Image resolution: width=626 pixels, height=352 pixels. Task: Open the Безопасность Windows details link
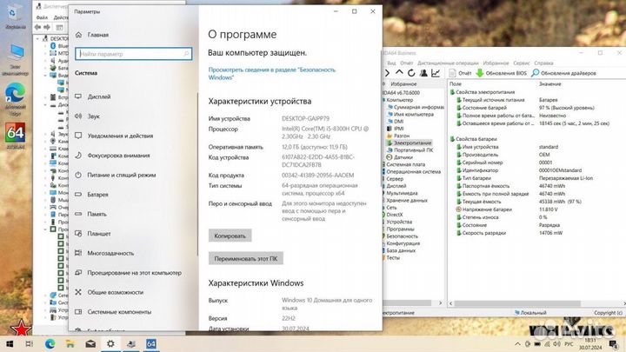(x=272, y=73)
